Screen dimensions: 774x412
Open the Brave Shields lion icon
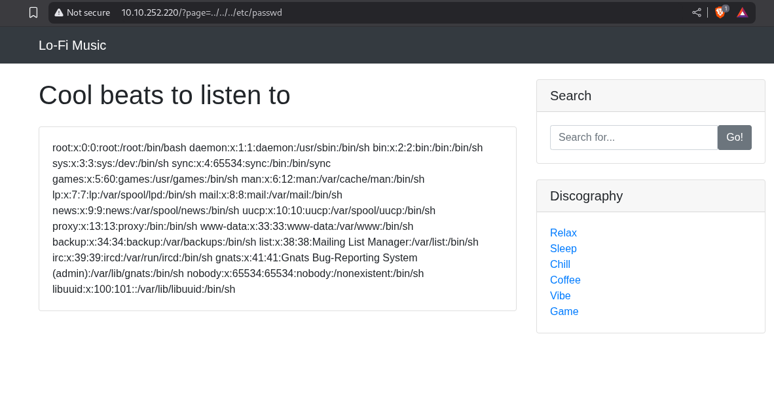point(721,12)
